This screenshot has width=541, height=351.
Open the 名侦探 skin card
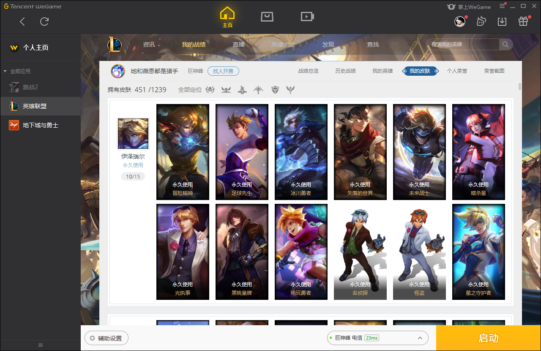(360, 252)
